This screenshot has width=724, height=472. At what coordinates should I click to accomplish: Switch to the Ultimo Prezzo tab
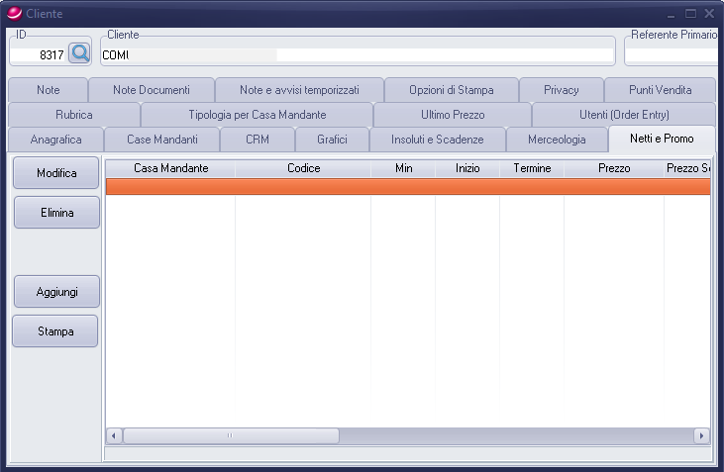[453, 115]
